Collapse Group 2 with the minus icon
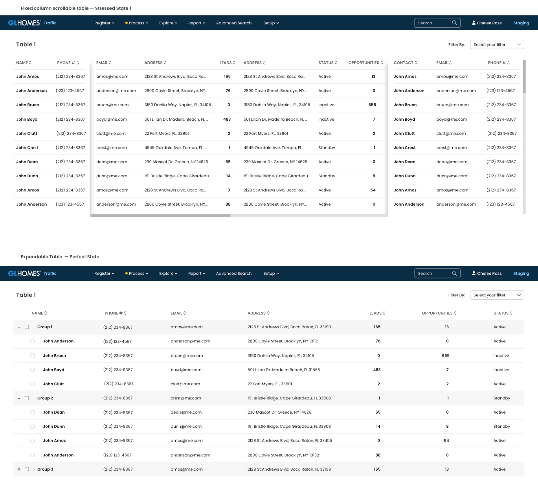The image size is (538, 484). tap(19, 398)
